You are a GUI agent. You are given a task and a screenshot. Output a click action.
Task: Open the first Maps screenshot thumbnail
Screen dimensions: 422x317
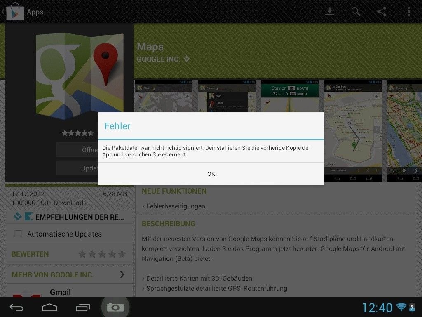(x=164, y=96)
